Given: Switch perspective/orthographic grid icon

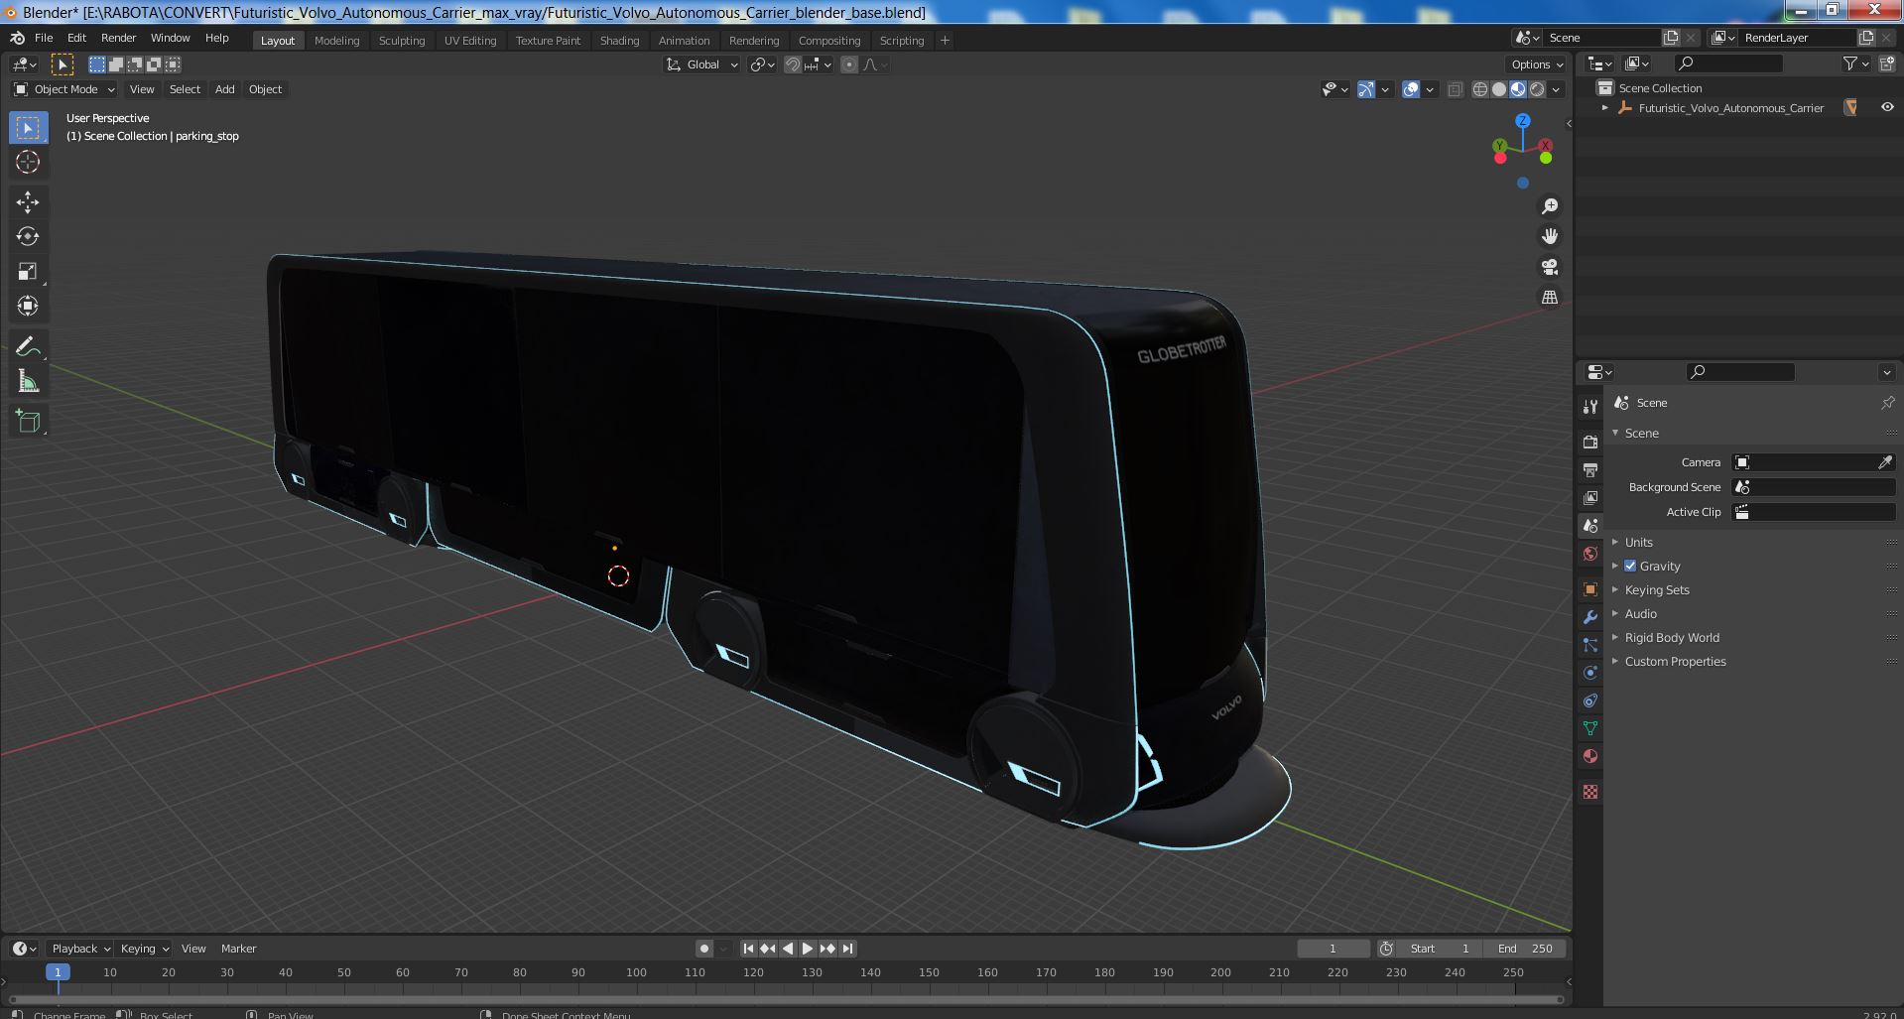Looking at the screenshot, I should pos(1549,297).
